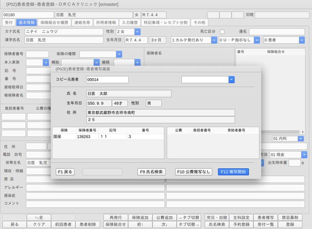This screenshot has height=229, width=312.
Task: Open the 連絡先等 tab
Action: point(82,23)
